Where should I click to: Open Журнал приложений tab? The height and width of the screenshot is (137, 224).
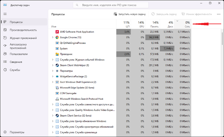pyautogui.click(x=24, y=38)
